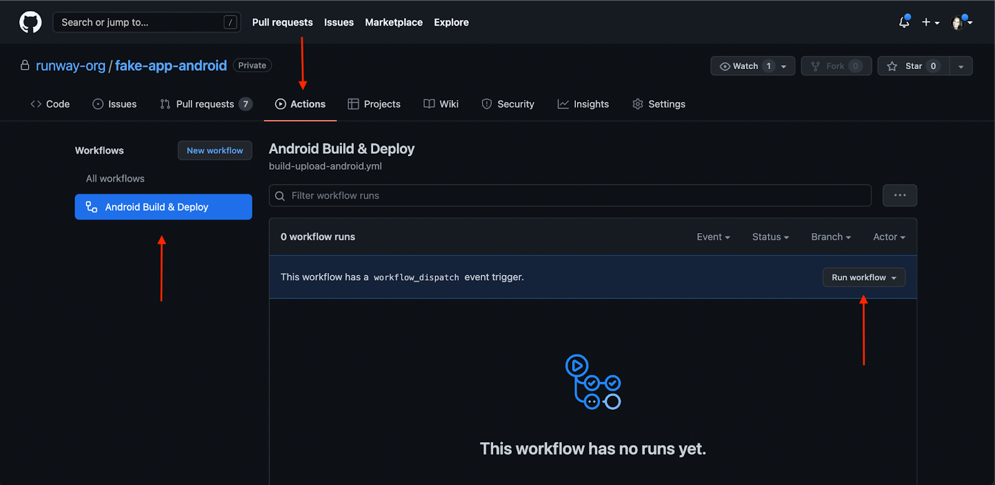The height and width of the screenshot is (485, 995).
Task: Click the workflow icon beside Android Build & Deploy
Action: pyautogui.click(x=91, y=207)
